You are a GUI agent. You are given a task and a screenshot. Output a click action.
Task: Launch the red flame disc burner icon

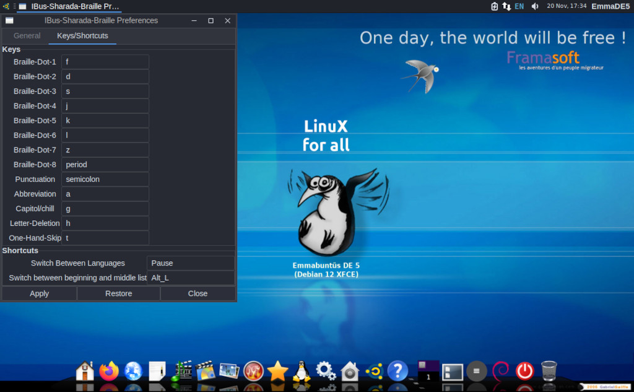[x=253, y=371]
